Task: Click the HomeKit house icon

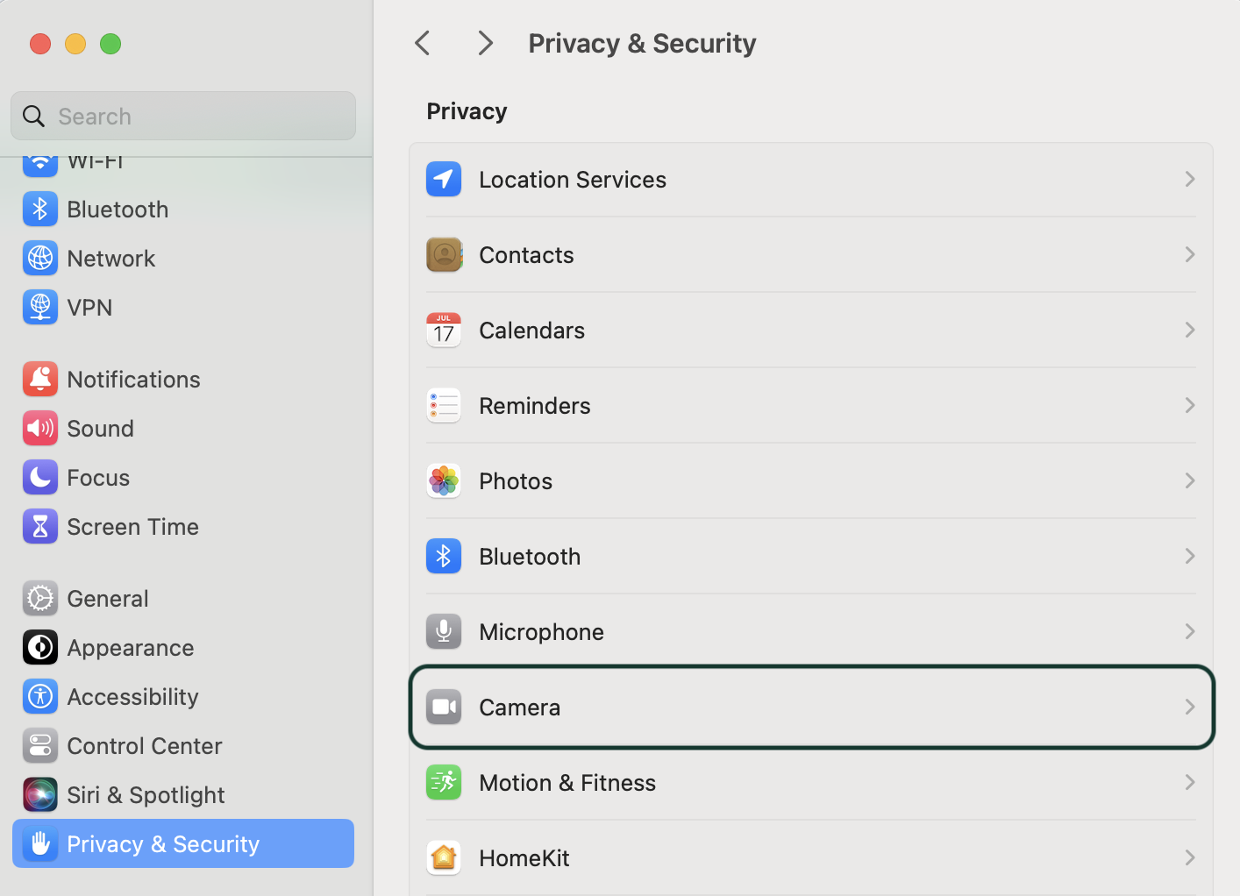Action: [x=444, y=858]
